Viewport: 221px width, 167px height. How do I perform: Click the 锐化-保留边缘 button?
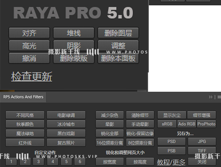[x=140, y=133]
